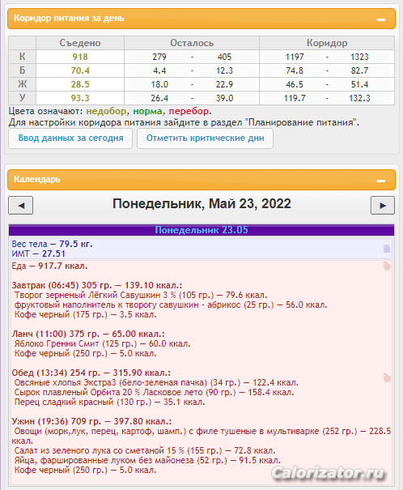Collapse the Календарь panel with minus icon
The width and height of the screenshot is (403, 490).
381,181
